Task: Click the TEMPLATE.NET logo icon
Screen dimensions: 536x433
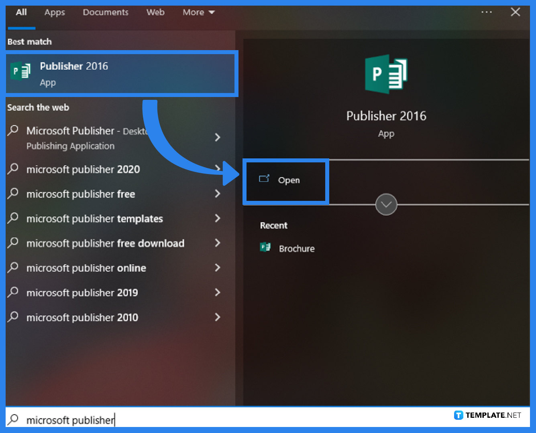Action: 458,415
